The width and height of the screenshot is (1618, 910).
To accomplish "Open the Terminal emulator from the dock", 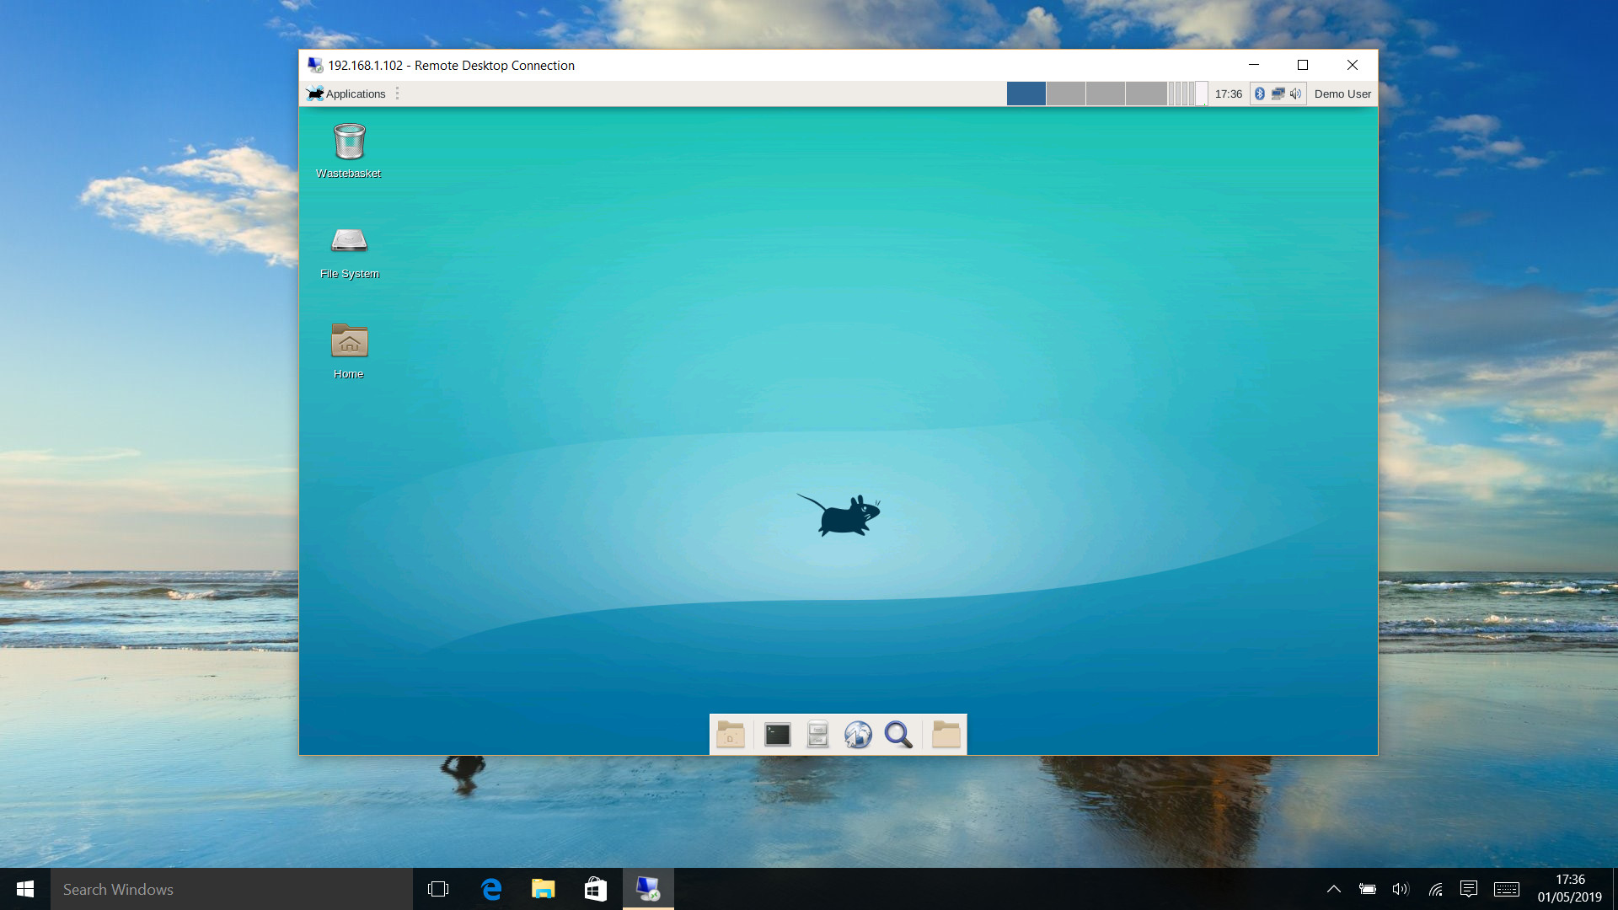I will (777, 735).
